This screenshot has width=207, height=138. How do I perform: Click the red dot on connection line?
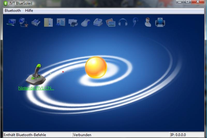pos(63,72)
